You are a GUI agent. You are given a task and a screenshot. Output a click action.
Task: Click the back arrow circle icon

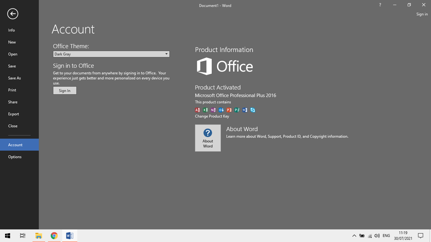(13, 14)
